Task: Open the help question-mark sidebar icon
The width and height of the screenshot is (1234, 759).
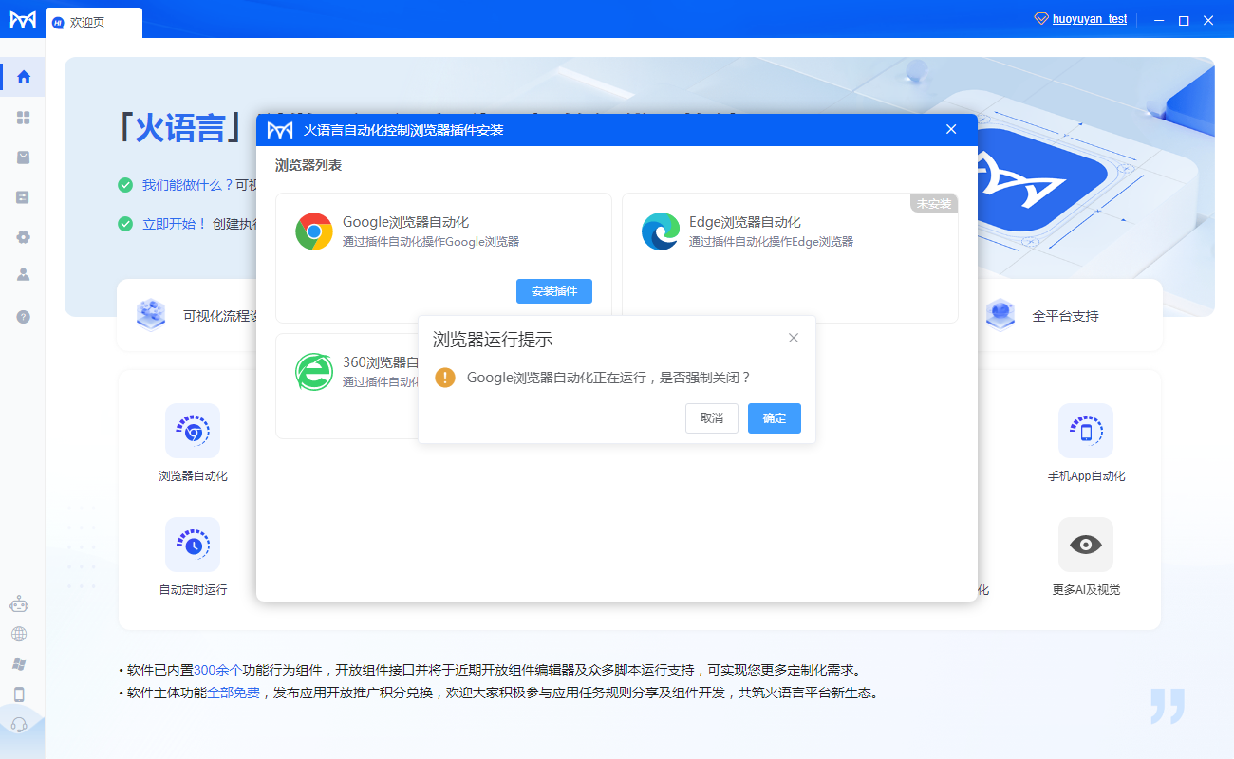Action: pyautogui.click(x=24, y=317)
